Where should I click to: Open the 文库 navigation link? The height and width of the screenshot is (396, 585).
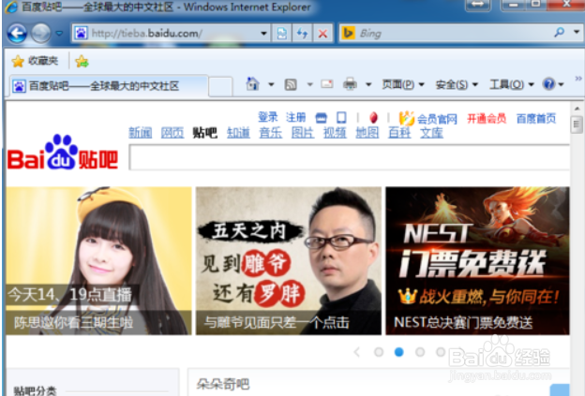[431, 133]
